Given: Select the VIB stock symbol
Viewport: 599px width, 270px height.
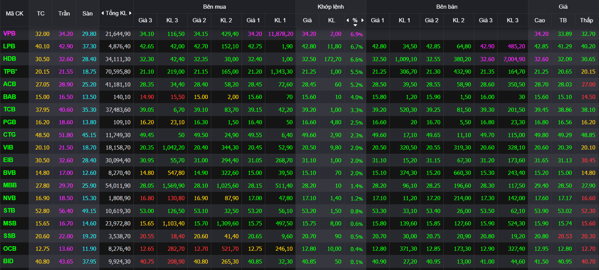Looking at the screenshot, I should 8,147.
